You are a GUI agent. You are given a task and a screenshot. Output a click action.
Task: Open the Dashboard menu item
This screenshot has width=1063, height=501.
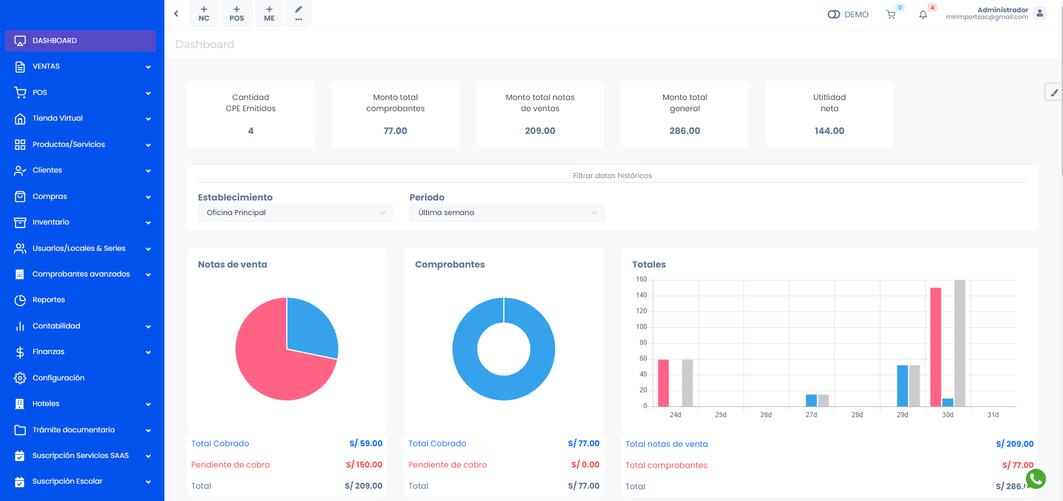[81, 41]
